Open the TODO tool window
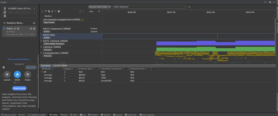This screenshot has height=116, width=278. [74, 115]
